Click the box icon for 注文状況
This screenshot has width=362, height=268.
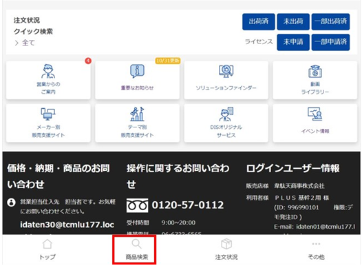click(226, 244)
